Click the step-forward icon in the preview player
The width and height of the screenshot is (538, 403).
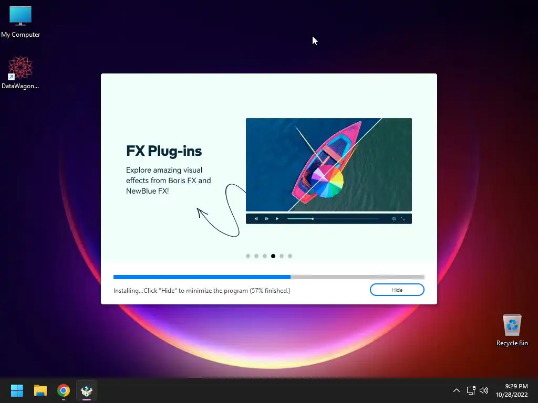pyautogui.click(x=266, y=219)
